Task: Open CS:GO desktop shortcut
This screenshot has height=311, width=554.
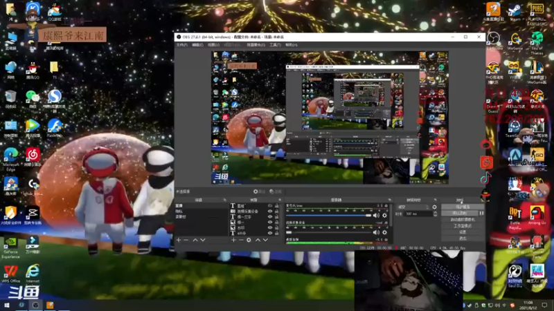Action: tap(537, 159)
